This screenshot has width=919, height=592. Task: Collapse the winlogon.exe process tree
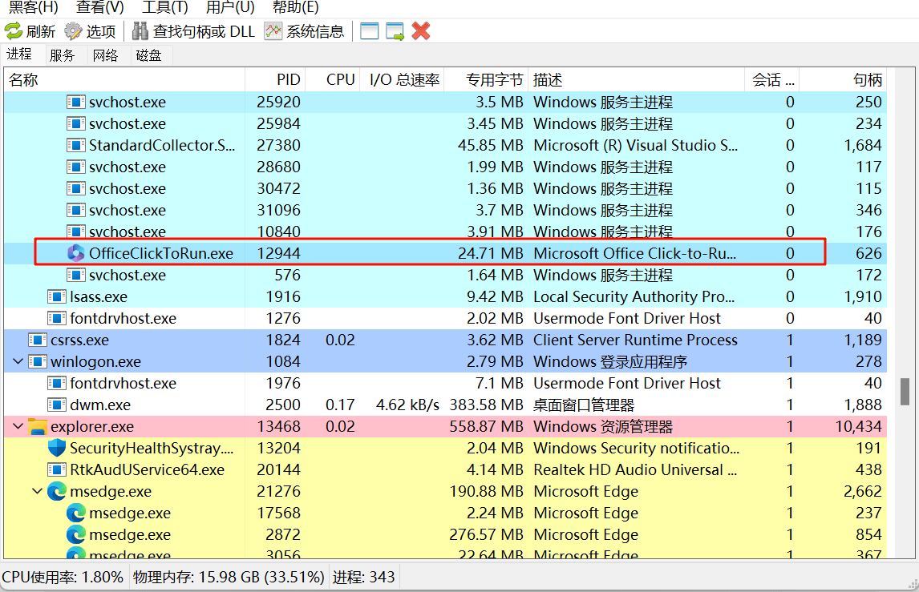(18, 361)
